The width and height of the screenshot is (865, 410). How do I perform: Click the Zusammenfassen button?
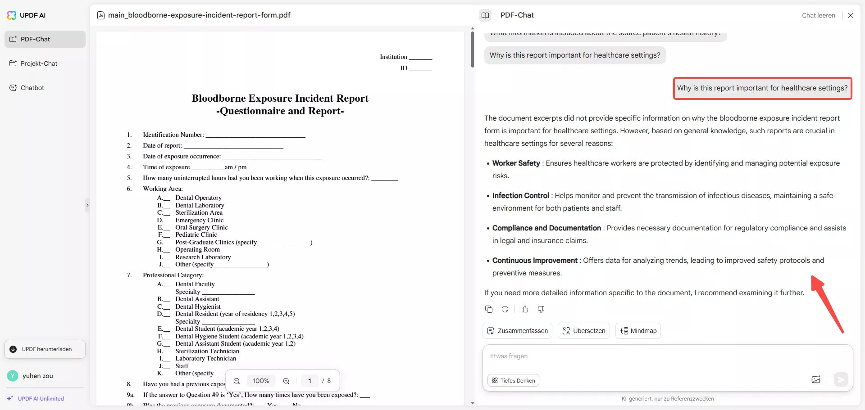(518, 331)
